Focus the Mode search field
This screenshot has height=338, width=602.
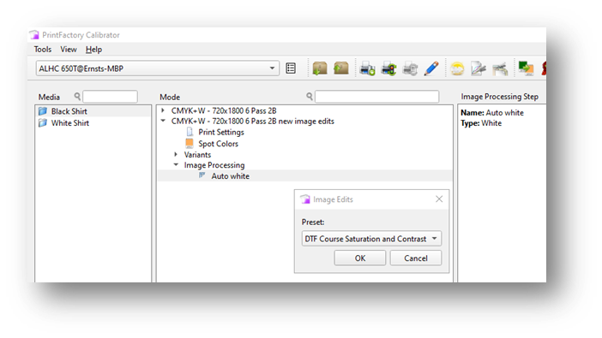[x=377, y=97]
